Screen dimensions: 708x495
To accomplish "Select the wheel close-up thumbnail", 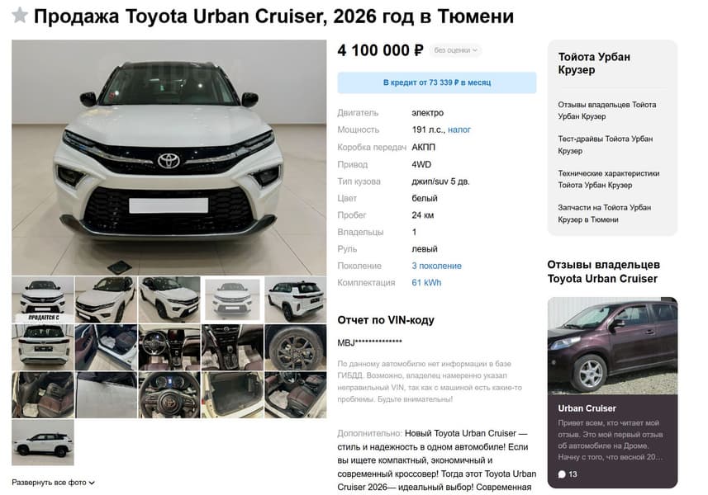I will (295, 347).
